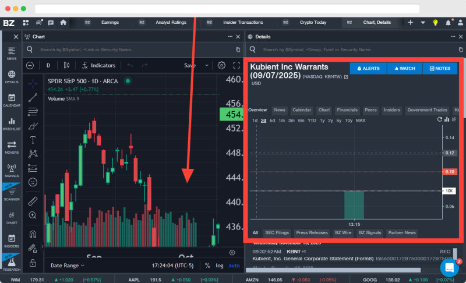The width and height of the screenshot is (466, 283).
Task: Expand the workspace tabs dropdown arrow
Action: coord(423,23)
